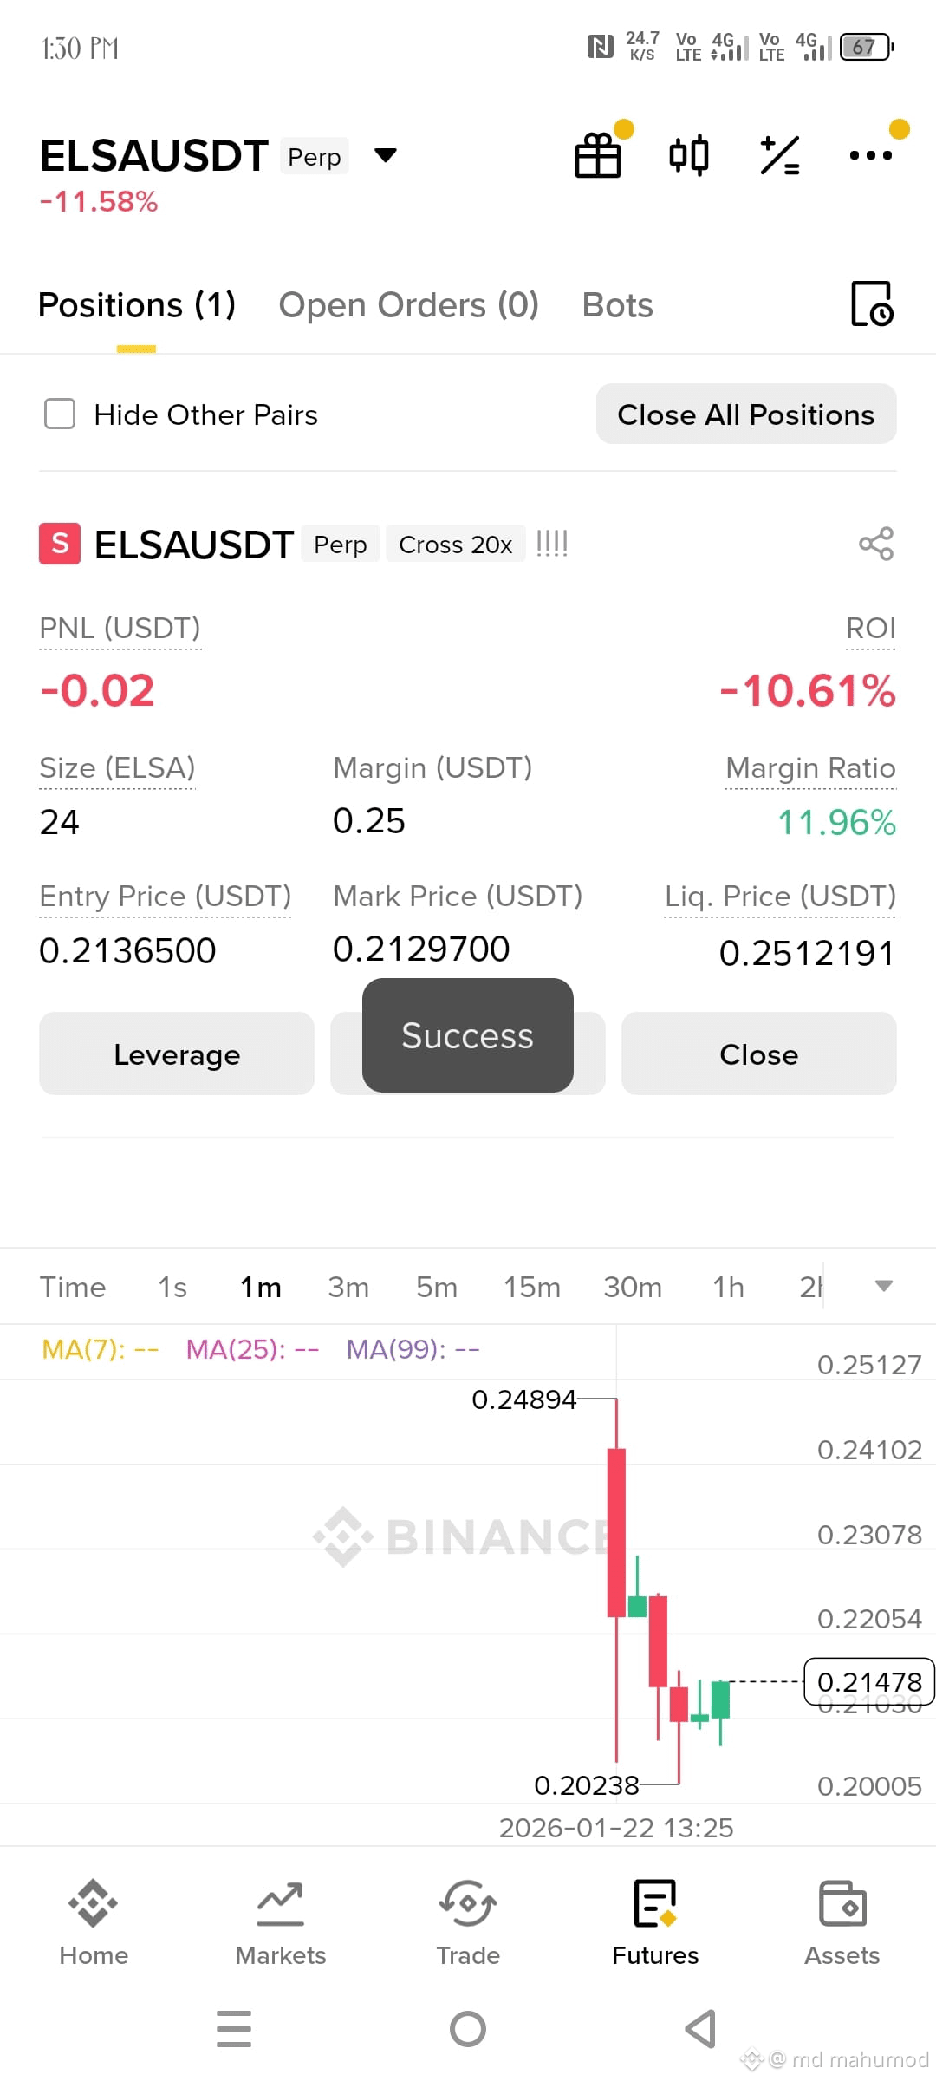Open the gift rewards icon

point(598,156)
